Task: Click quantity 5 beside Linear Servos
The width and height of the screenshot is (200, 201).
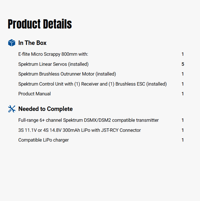Action: (183, 64)
